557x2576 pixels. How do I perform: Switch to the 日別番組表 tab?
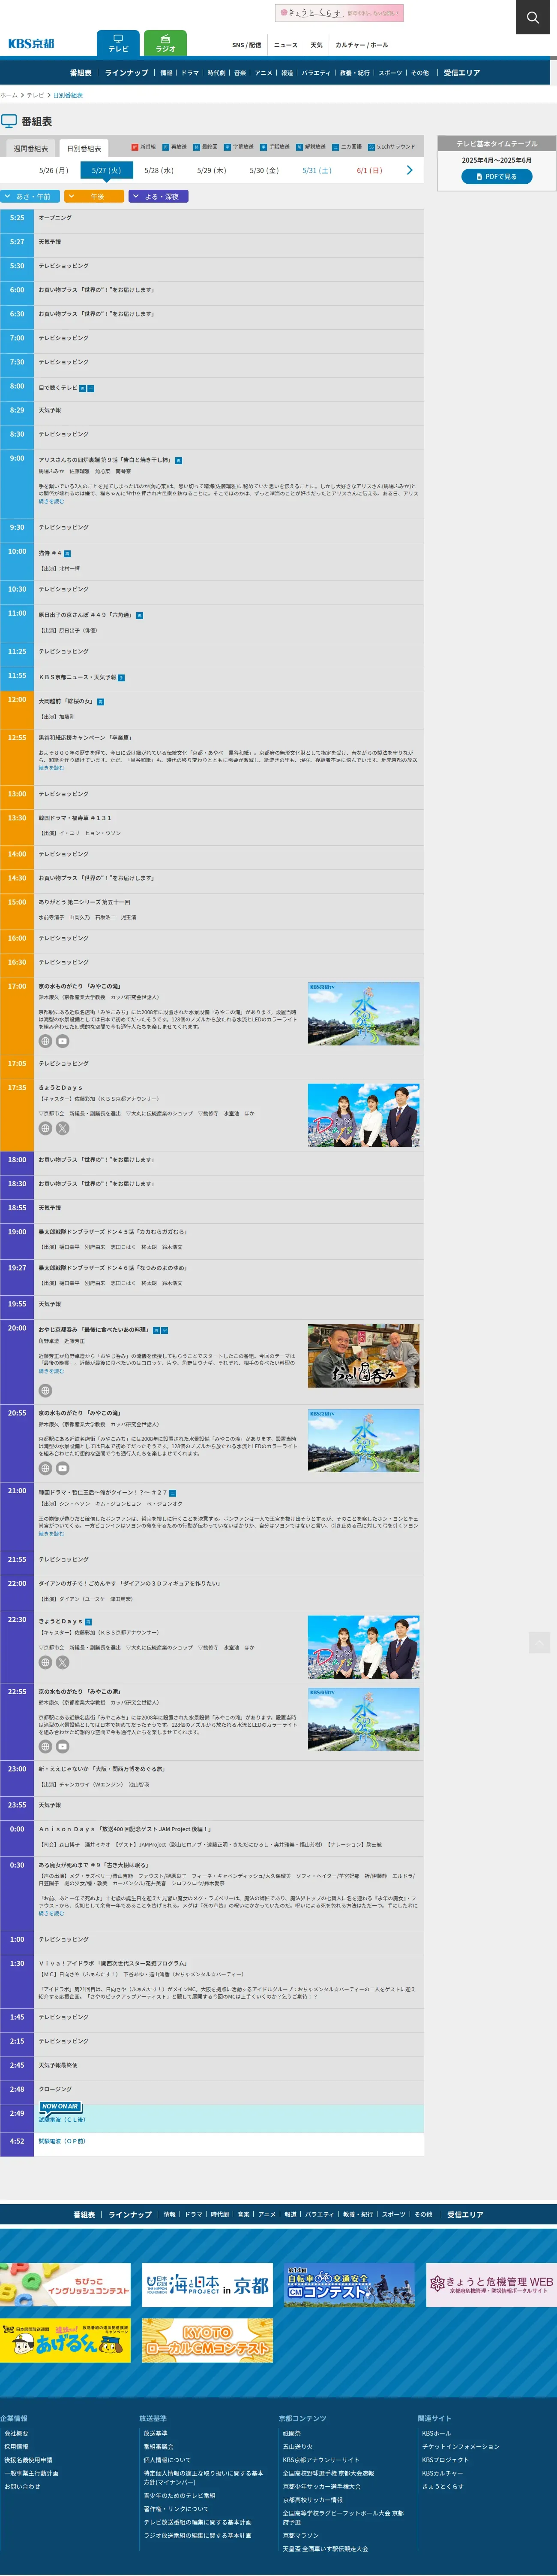click(x=84, y=148)
